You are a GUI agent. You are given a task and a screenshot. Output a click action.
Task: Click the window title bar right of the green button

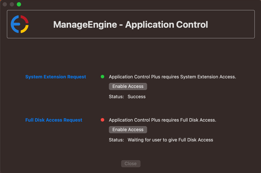(x=128, y=4)
